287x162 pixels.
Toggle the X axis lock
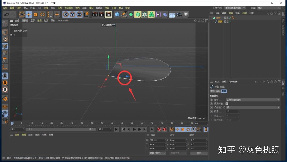pos(65,14)
